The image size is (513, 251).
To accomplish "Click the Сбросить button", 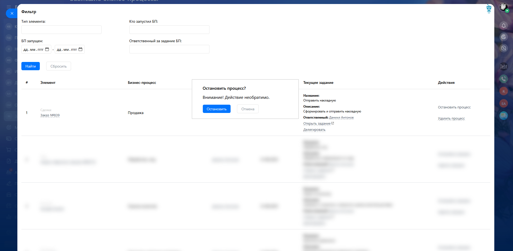I will 59,66.
